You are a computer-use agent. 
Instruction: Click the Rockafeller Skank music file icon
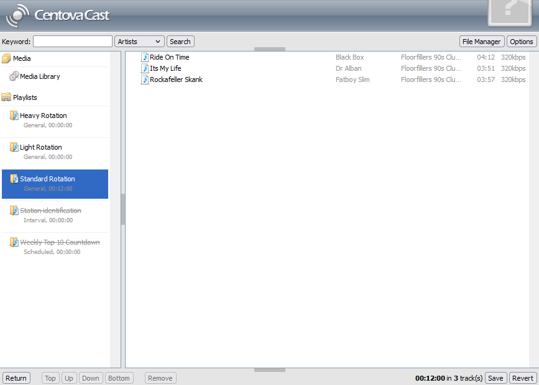click(145, 79)
